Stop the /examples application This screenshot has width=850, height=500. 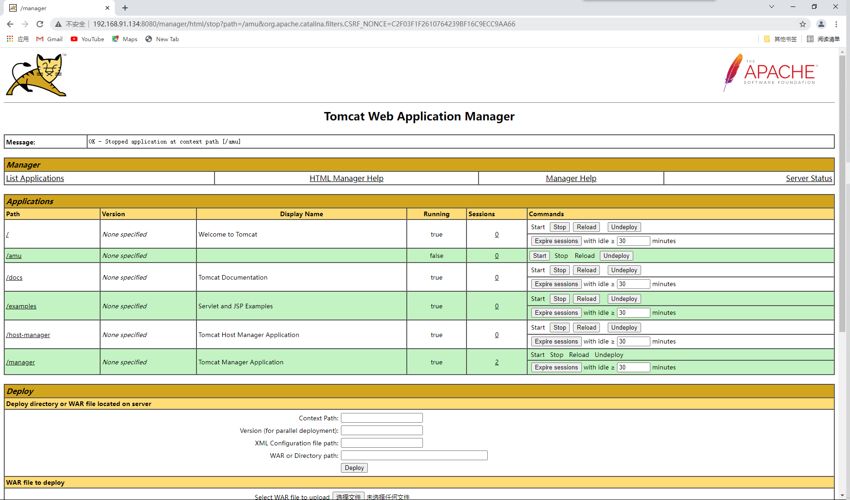tap(560, 299)
